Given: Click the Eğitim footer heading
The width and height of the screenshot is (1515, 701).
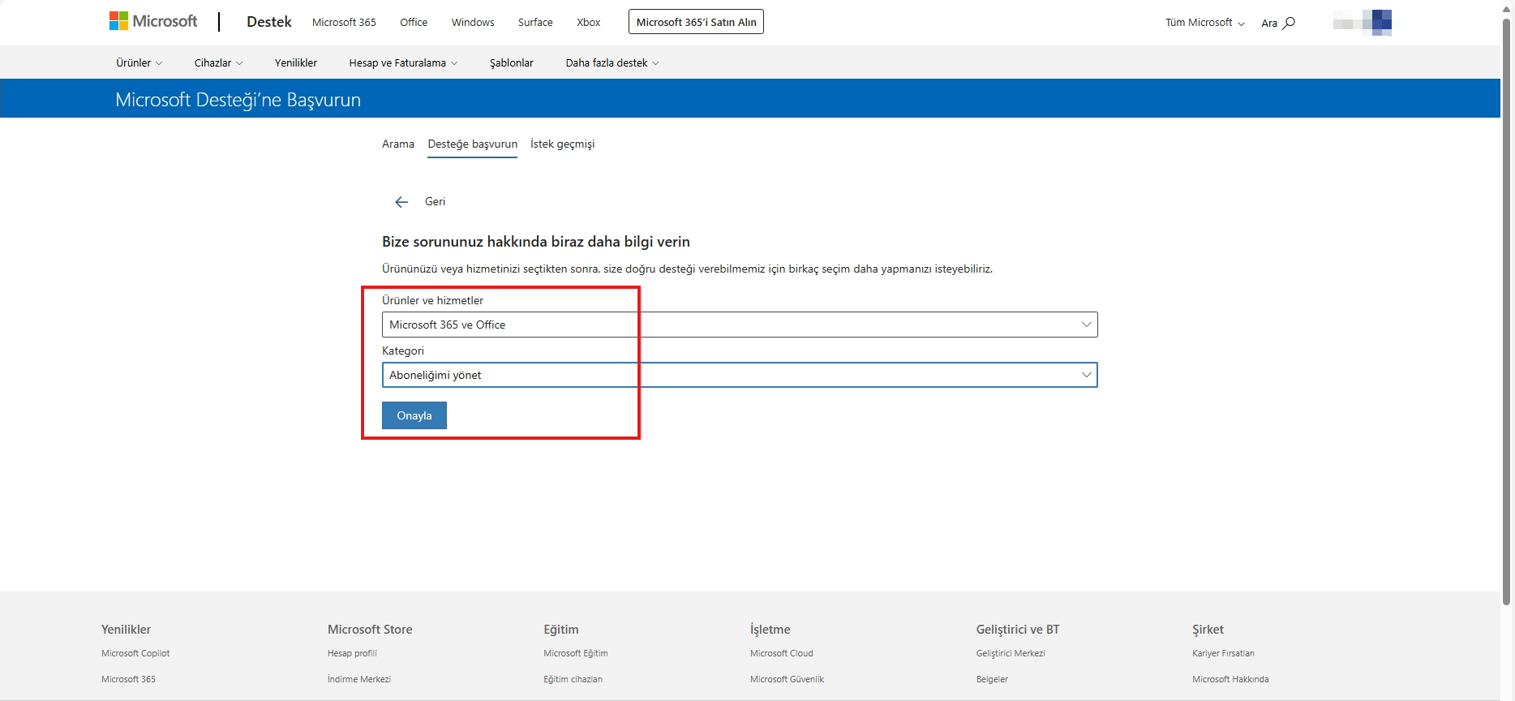Looking at the screenshot, I should pos(561,630).
